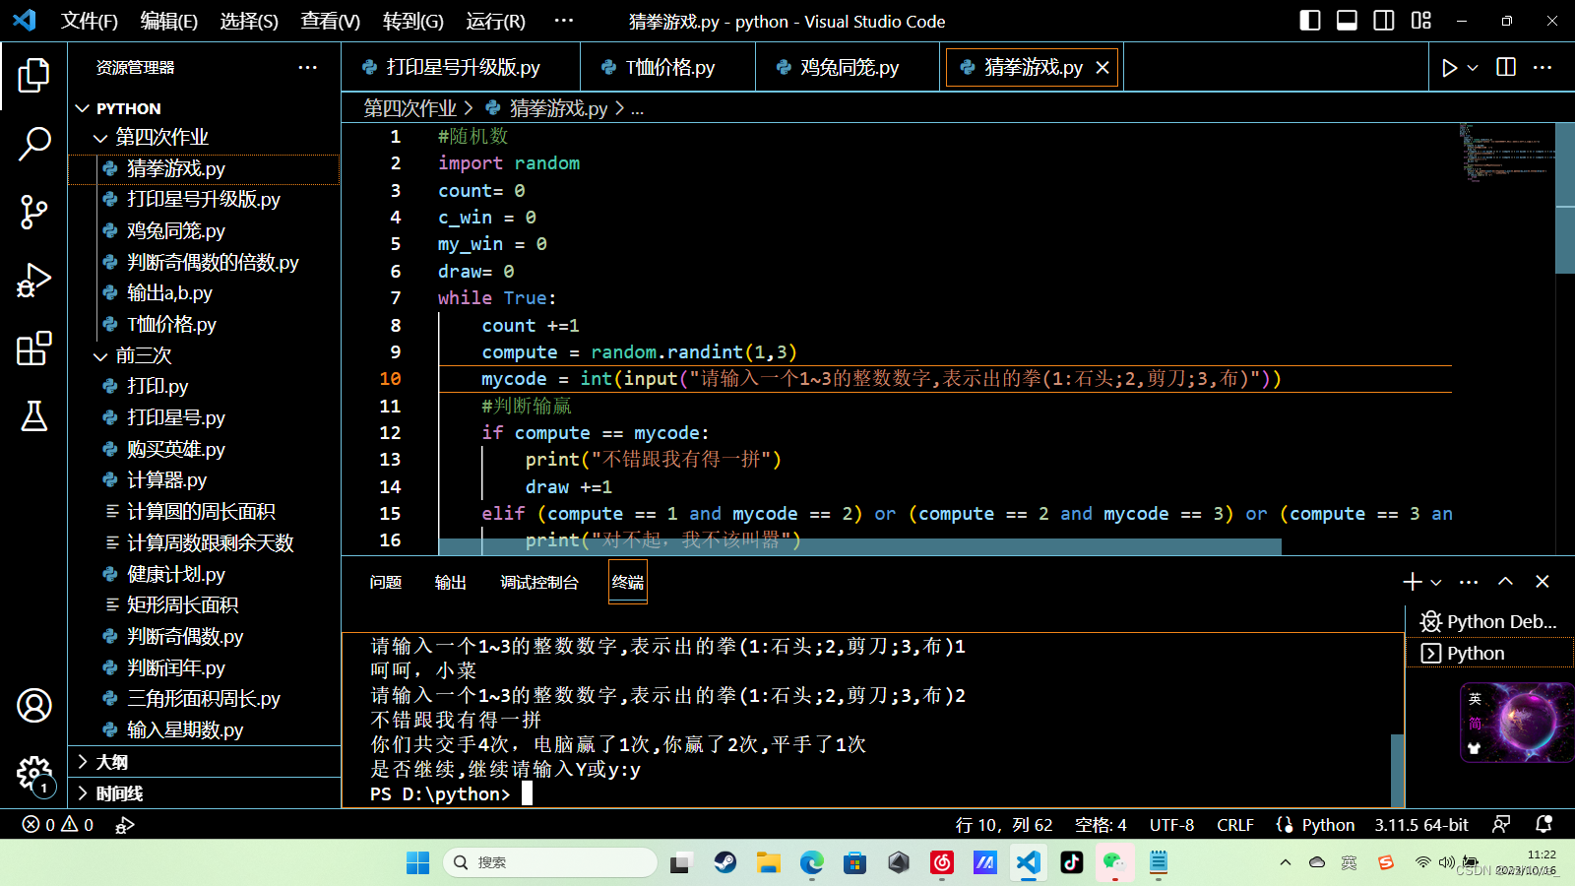The width and height of the screenshot is (1575, 886).
Task: Expand the 大纲 outline section
Action: click(204, 762)
